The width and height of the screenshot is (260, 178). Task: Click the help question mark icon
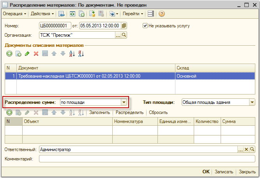[x=162, y=14]
